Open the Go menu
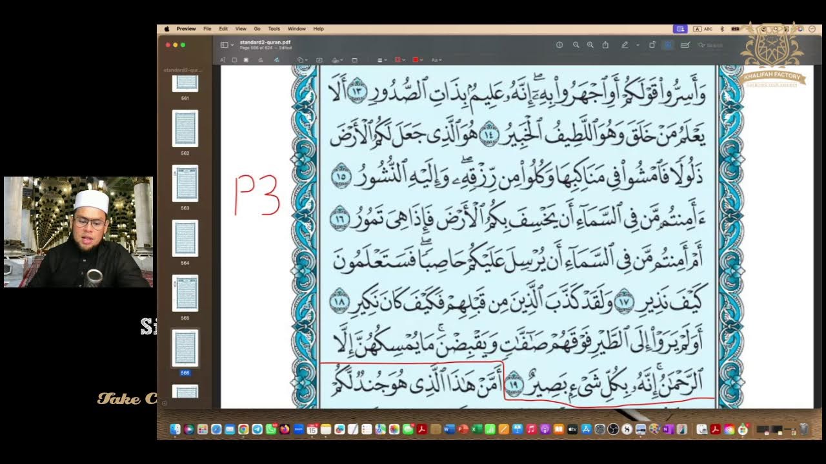 click(257, 29)
